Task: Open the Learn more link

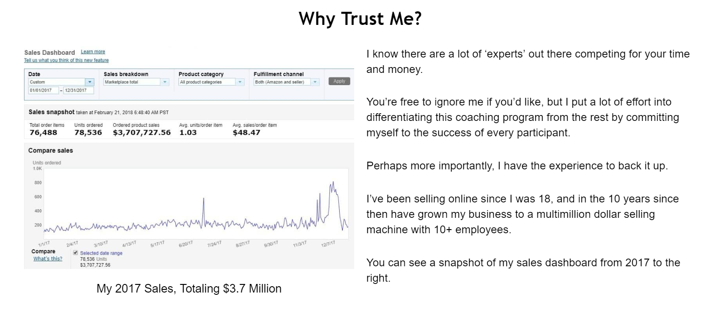Action: pyautogui.click(x=93, y=52)
